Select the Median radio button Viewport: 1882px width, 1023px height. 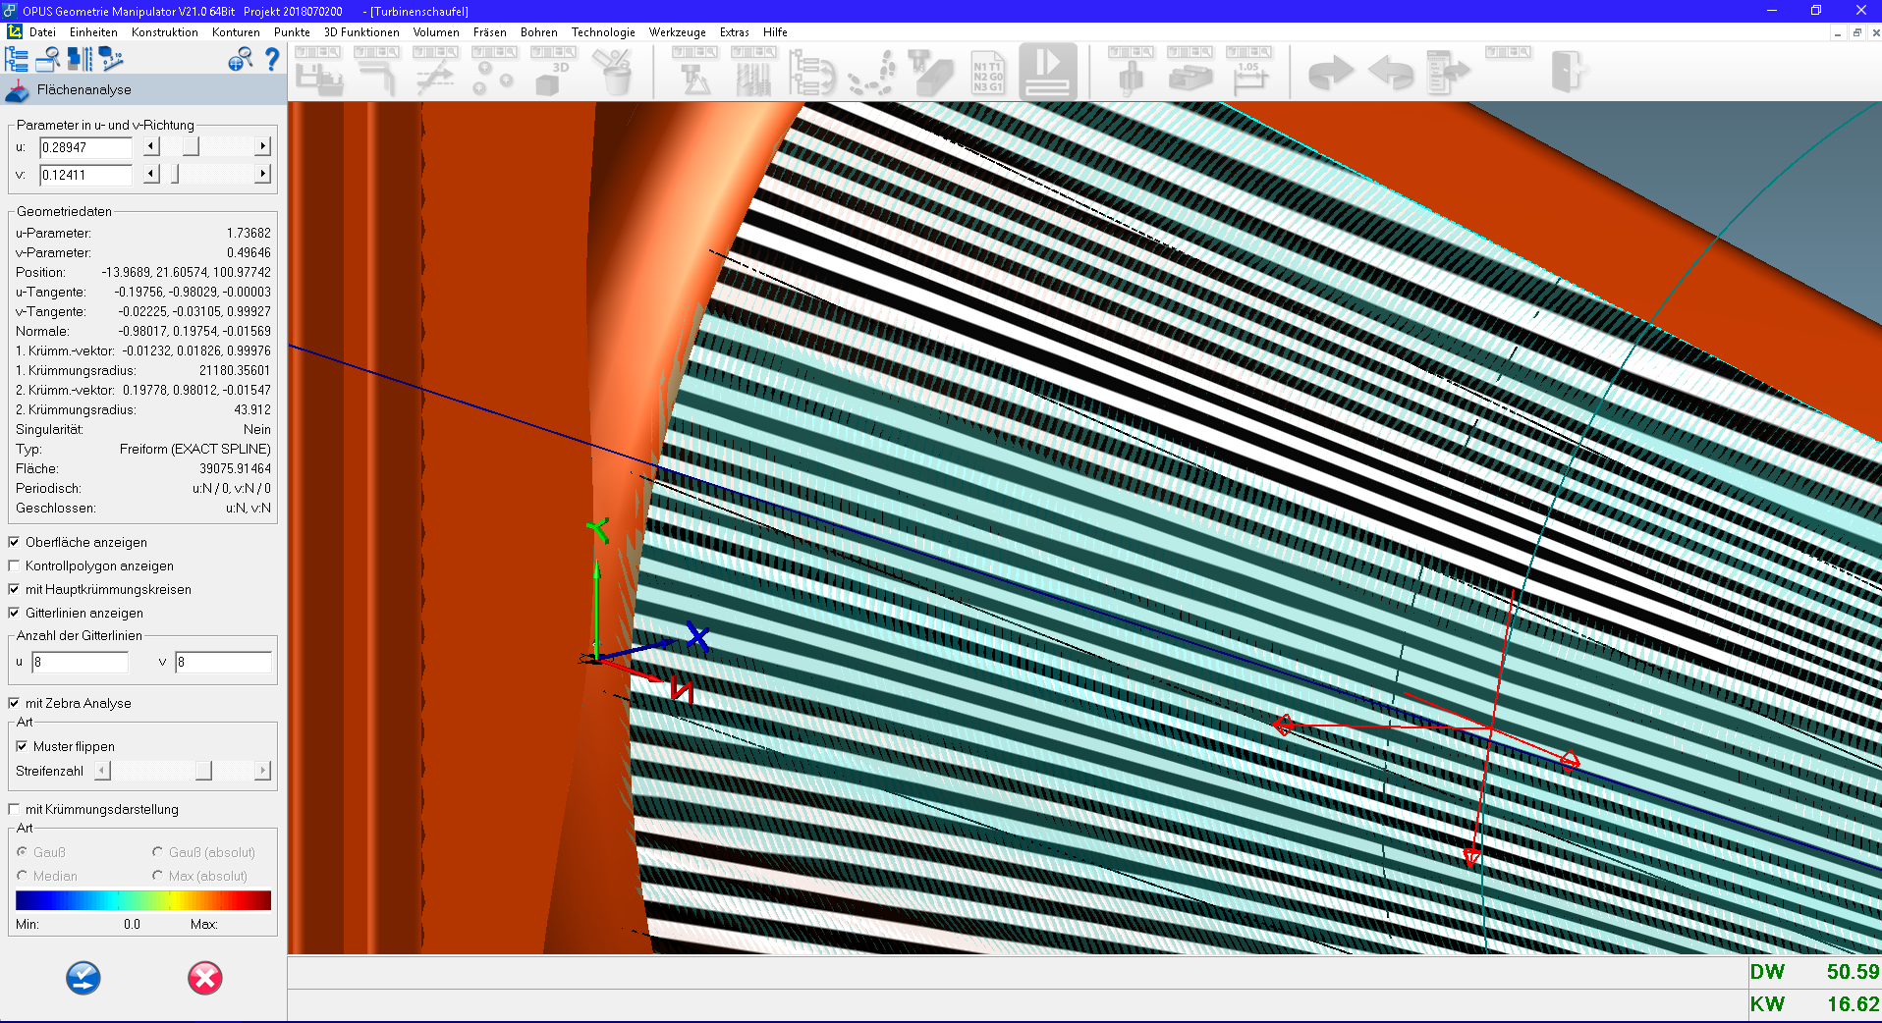pos(22,876)
